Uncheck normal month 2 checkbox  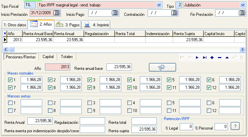tap(50, 80)
